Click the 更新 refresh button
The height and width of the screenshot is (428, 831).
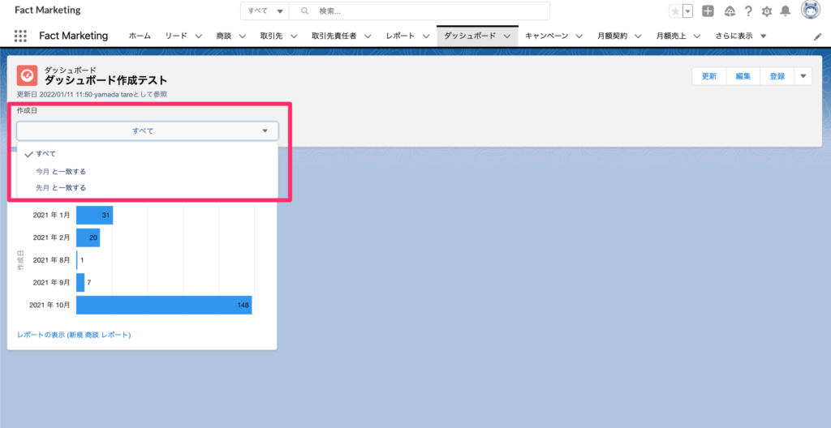coord(708,76)
